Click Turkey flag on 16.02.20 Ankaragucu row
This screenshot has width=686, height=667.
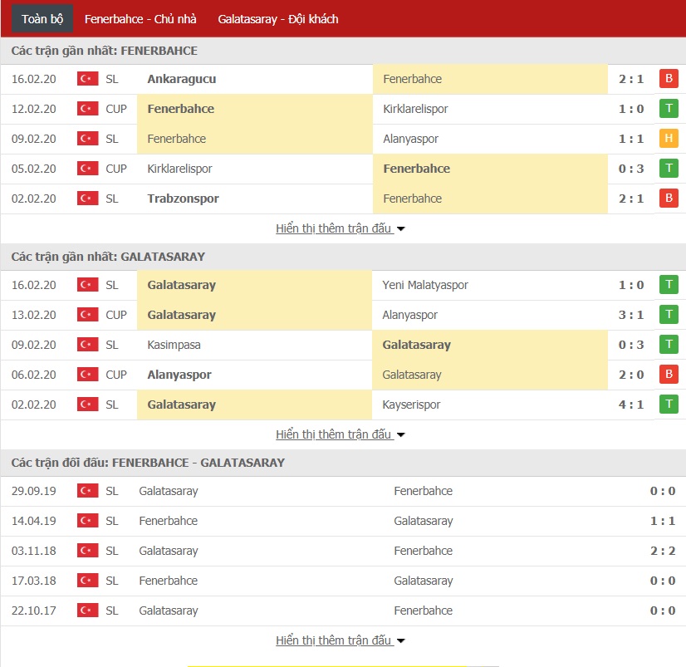87,79
